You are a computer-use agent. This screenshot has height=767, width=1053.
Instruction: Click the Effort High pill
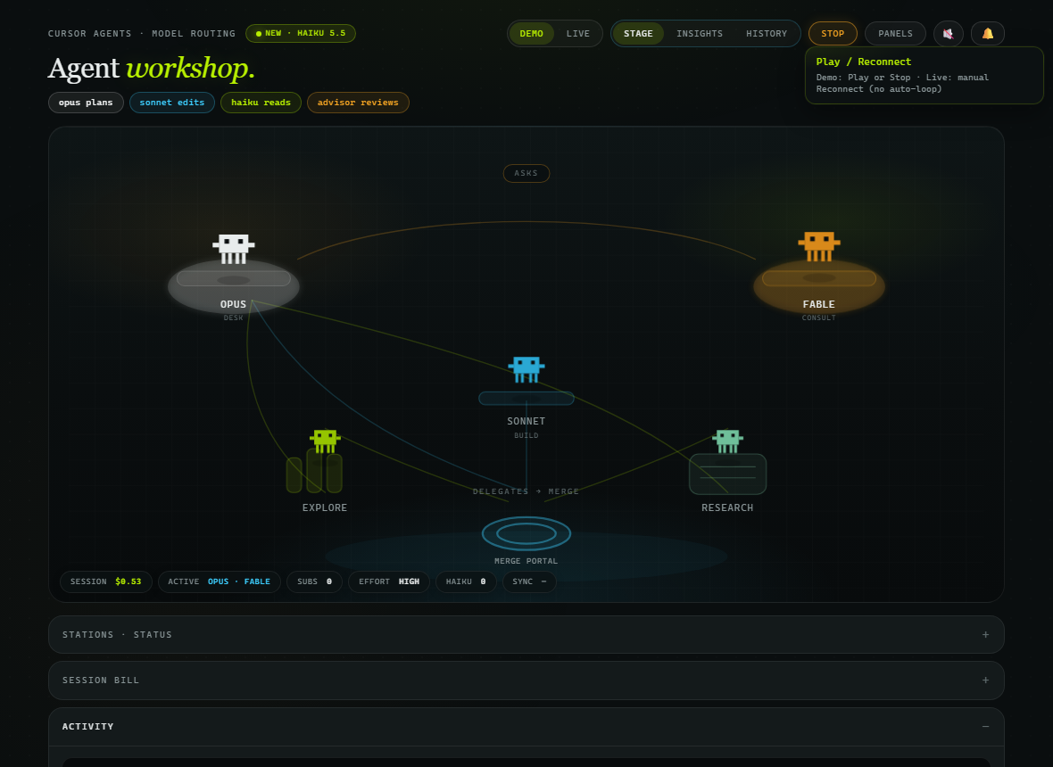tap(389, 581)
